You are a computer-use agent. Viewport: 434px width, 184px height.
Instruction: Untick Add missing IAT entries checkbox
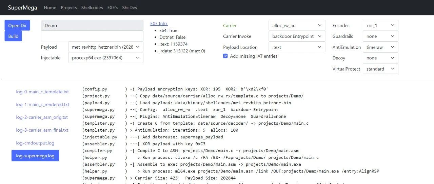click(225, 56)
